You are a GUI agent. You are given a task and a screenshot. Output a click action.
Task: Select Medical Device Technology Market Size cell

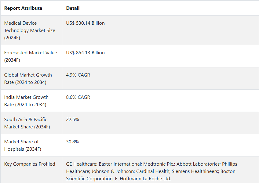[x=31, y=30]
